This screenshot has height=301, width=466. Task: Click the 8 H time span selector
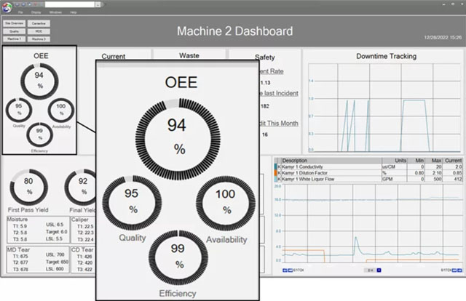coord(371,270)
